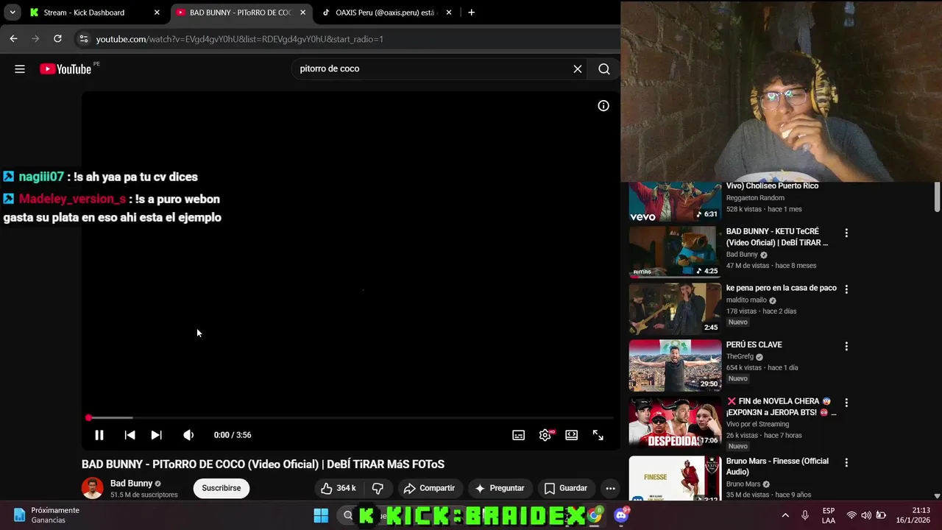Switch to Stream - Kick Dashboard tab
Screen dimensions: 942x530
tap(84, 13)
